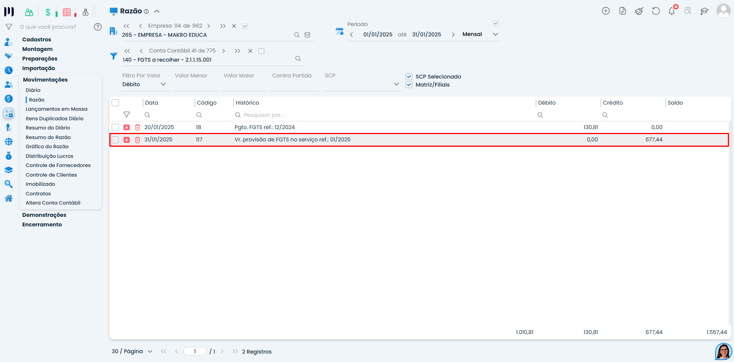Click the notifications bell icon

[x=671, y=11]
